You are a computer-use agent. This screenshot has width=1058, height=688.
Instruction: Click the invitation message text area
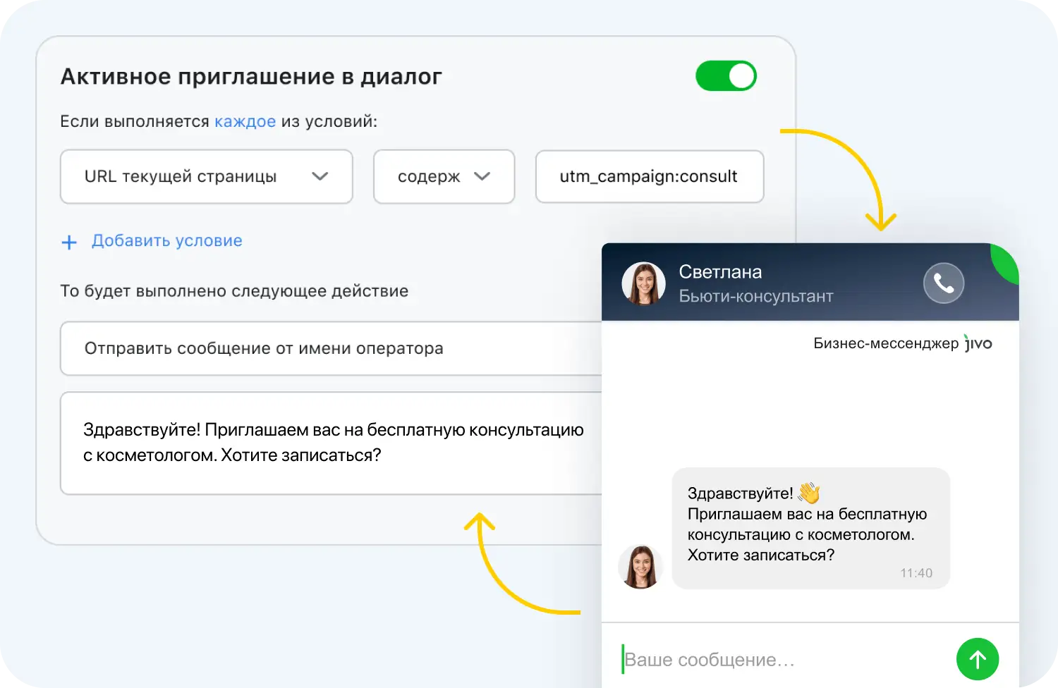point(332,443)
